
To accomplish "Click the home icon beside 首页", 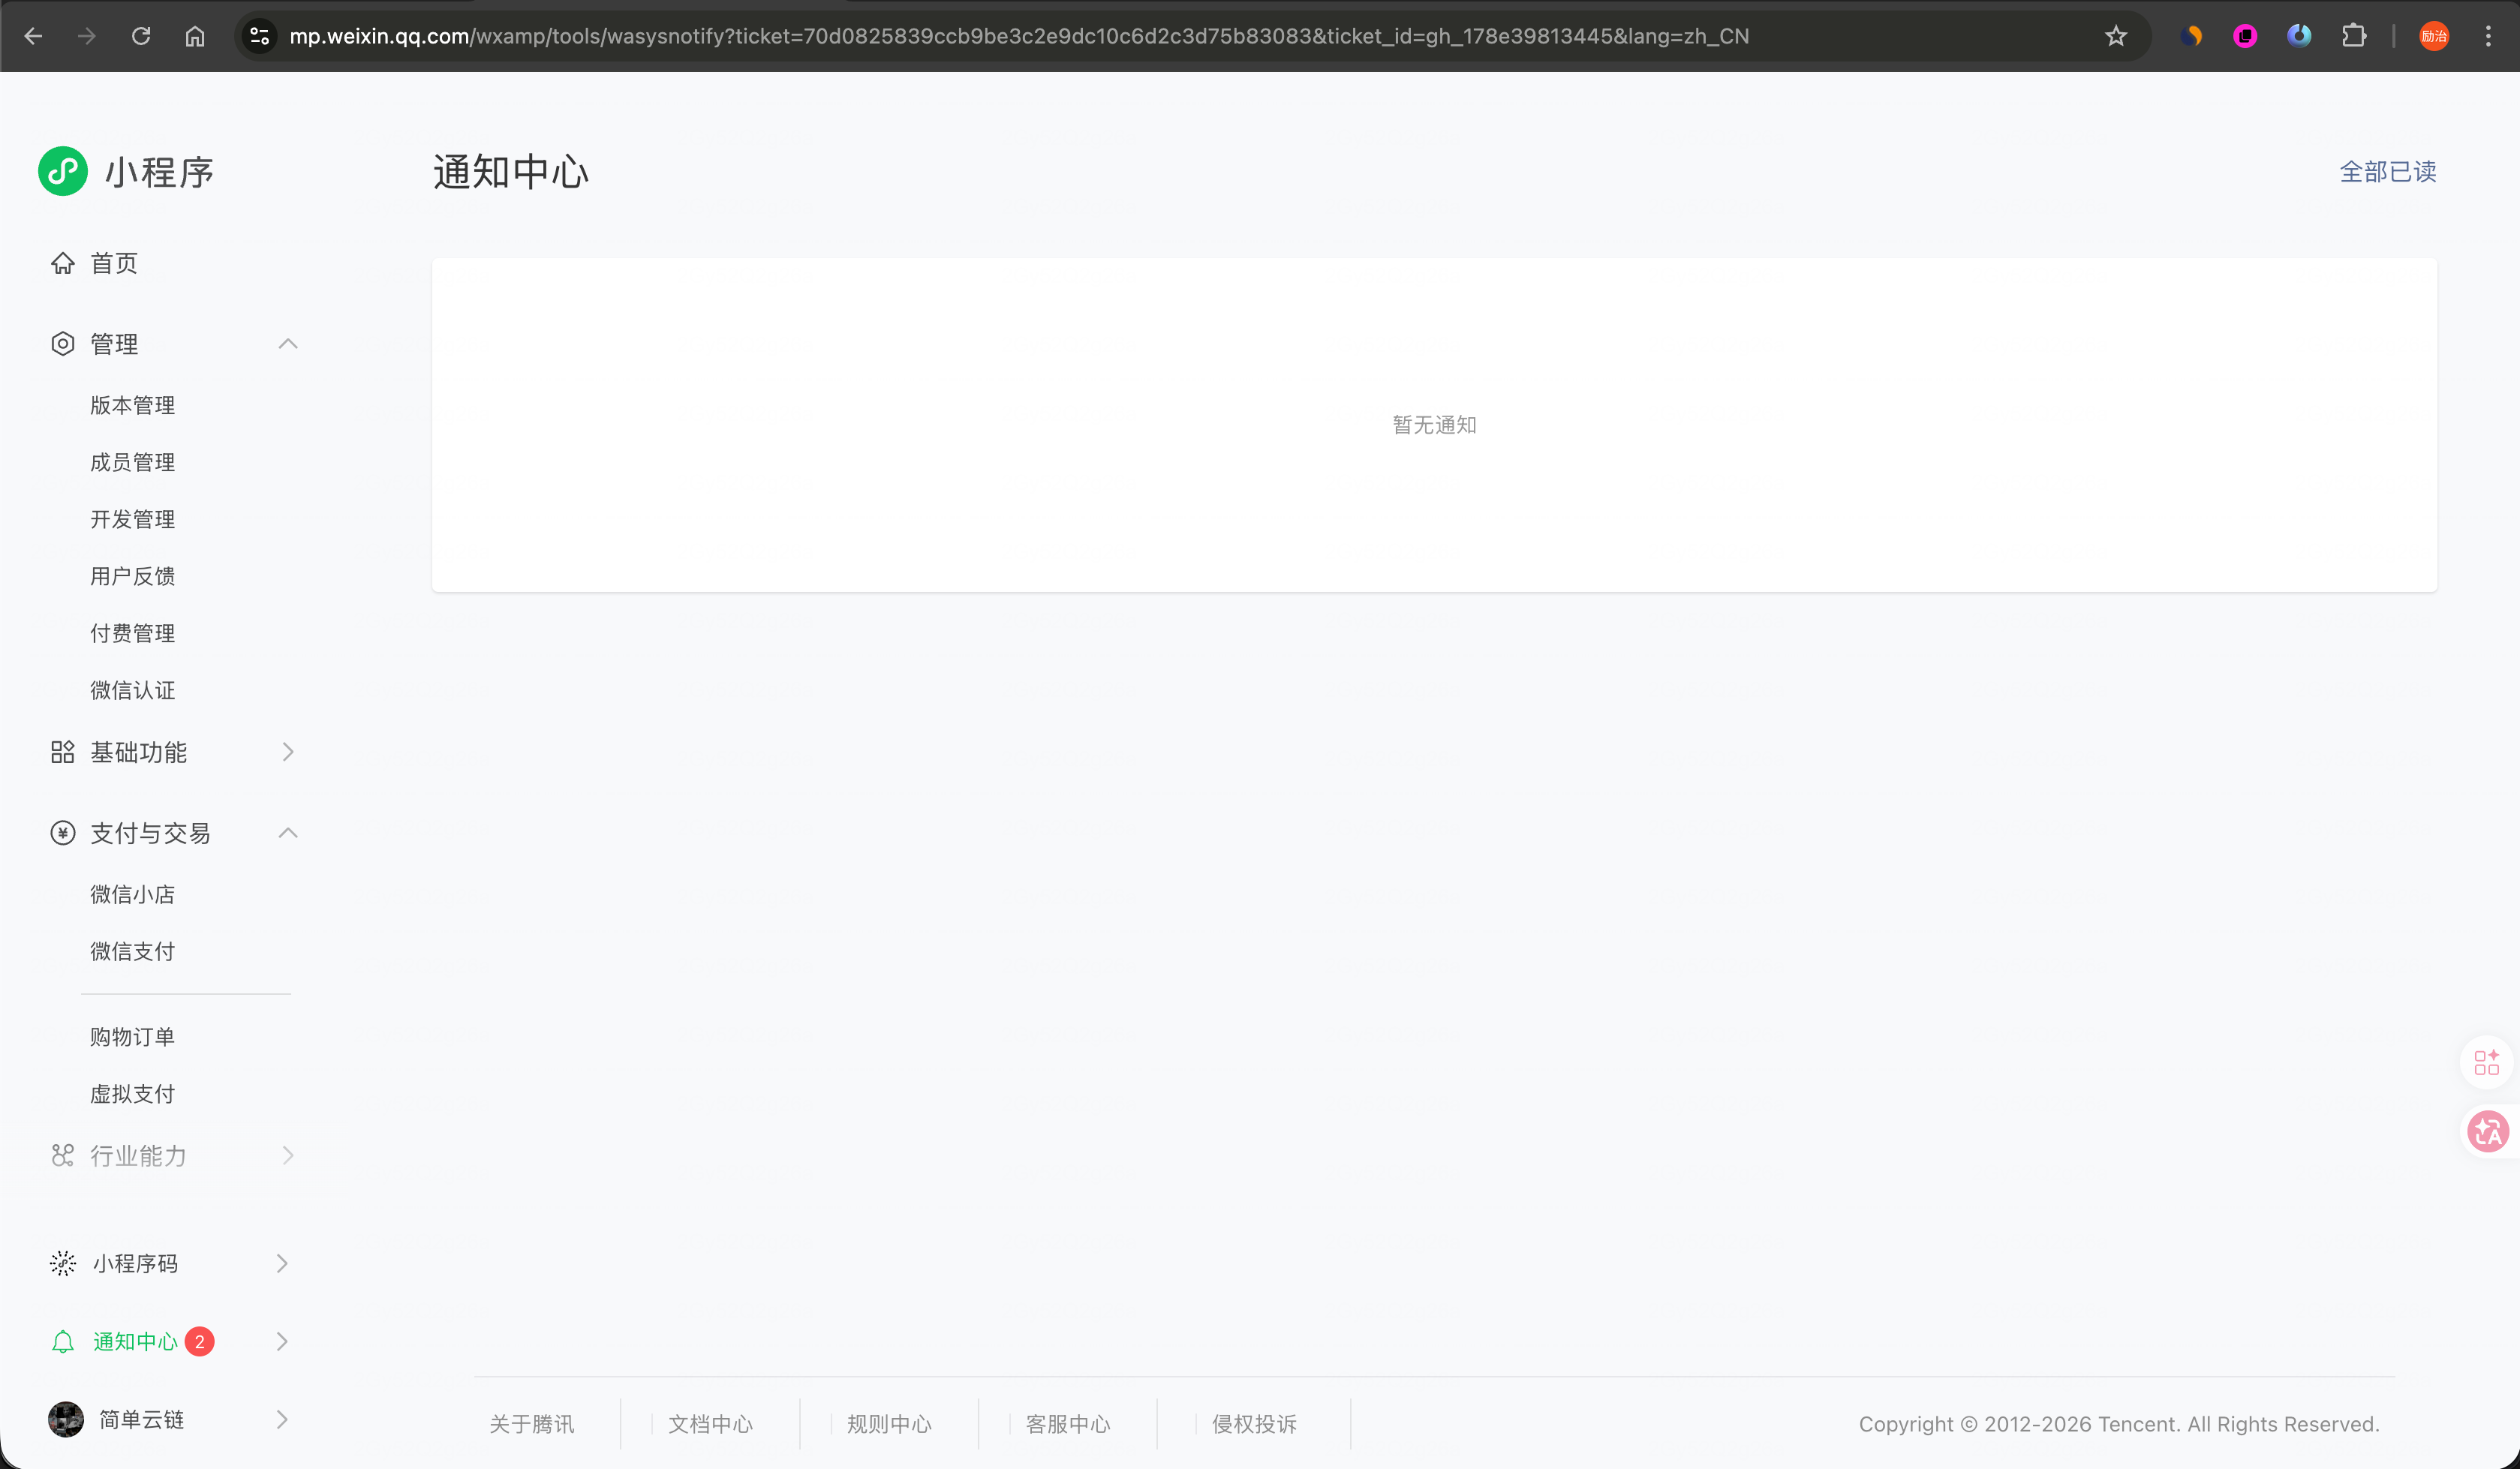I will tap(63, 263).
